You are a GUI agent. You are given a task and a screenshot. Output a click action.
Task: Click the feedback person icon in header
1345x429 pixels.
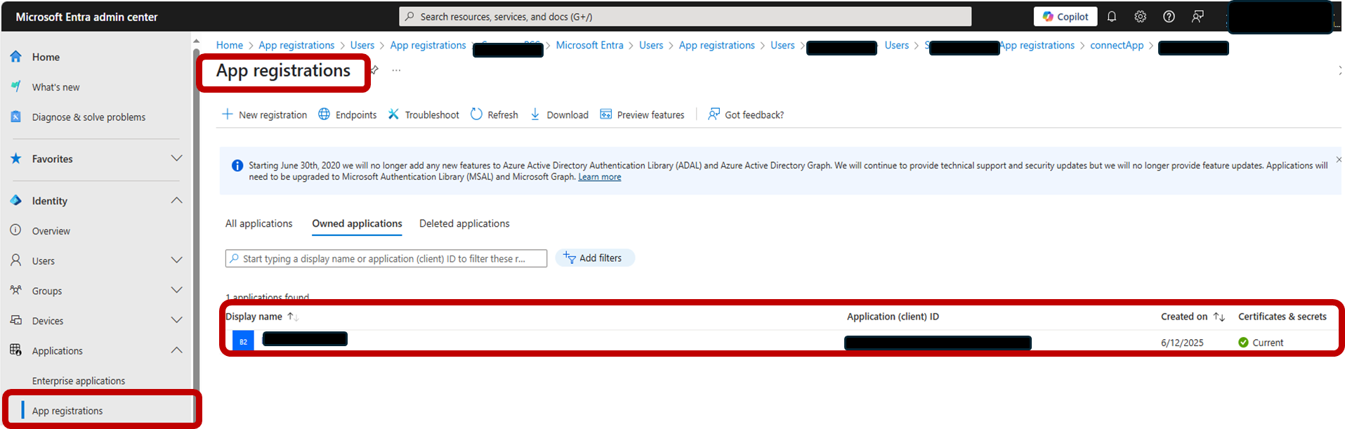pos(1198,17)
